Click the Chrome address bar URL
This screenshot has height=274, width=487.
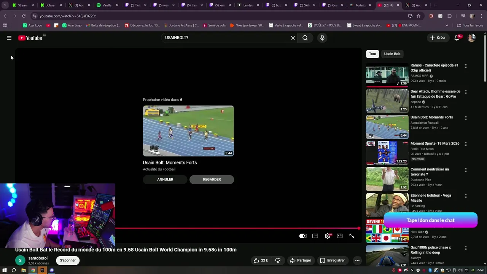[68, 16]
